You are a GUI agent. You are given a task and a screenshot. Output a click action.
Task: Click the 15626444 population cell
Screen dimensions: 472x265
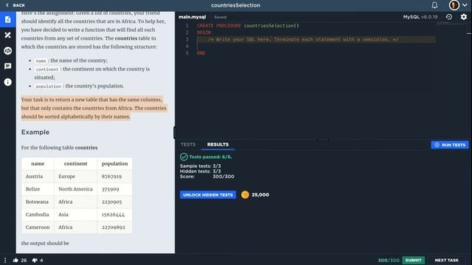tap(115, 215)
